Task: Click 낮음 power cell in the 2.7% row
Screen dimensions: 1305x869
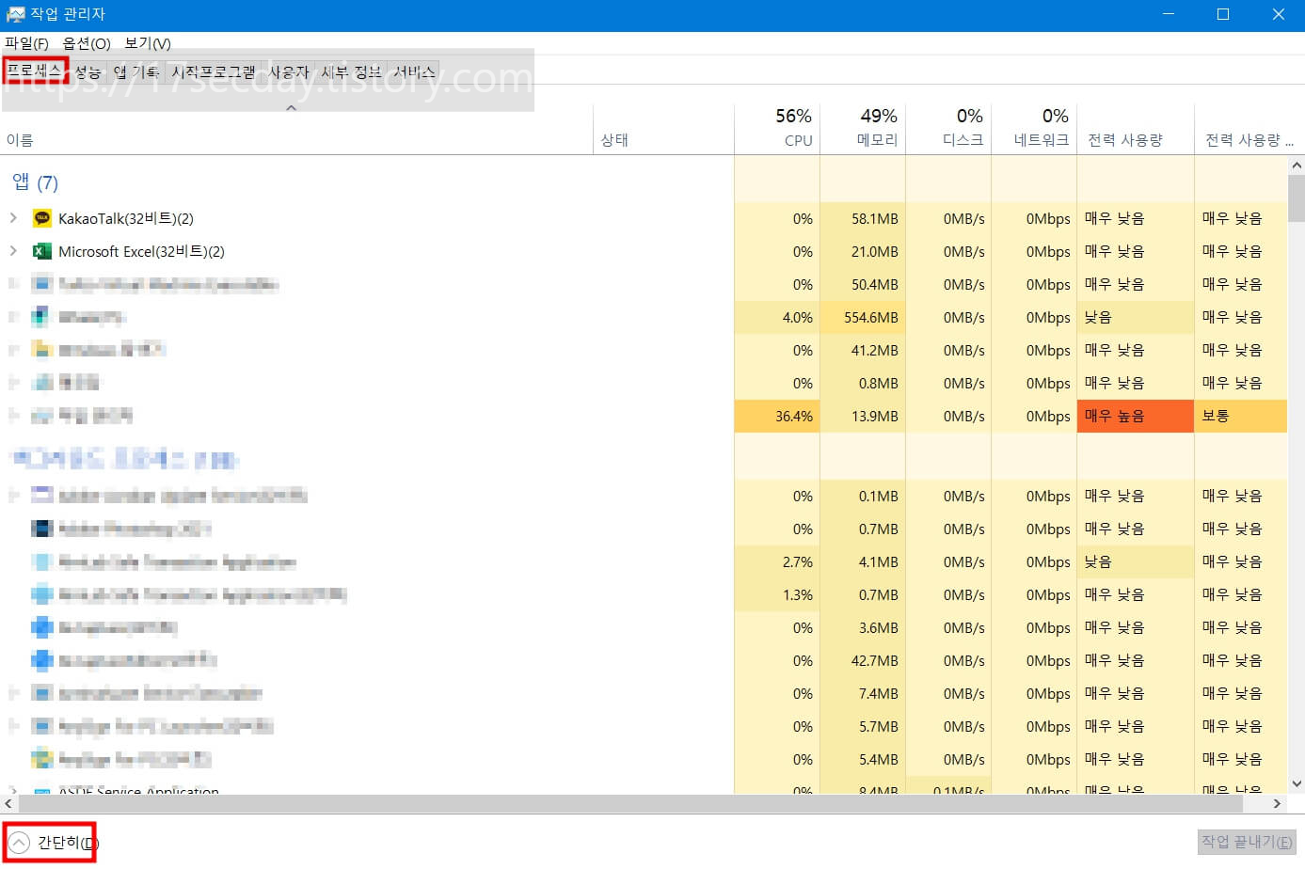Action: (1136, 561)
